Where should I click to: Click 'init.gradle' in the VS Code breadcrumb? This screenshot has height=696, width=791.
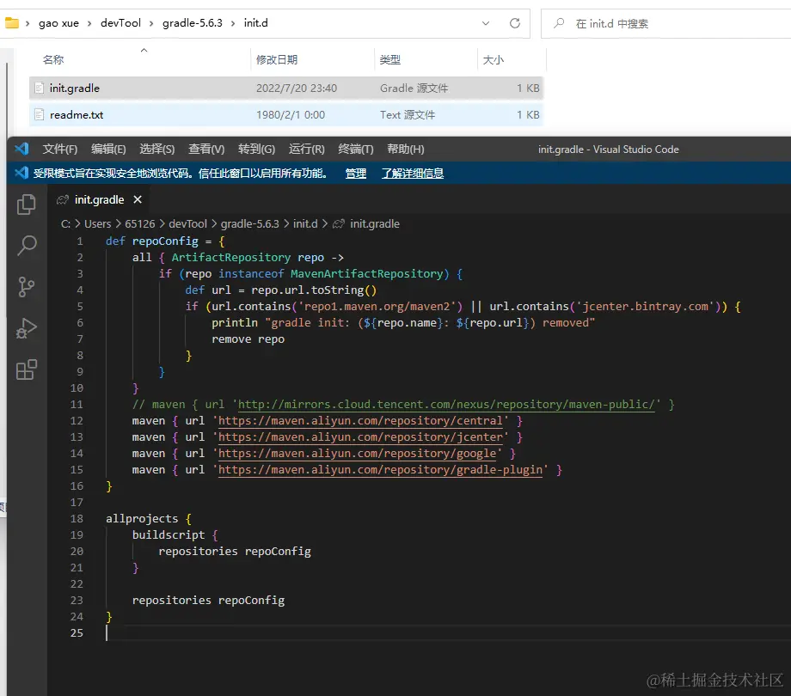[x=375, y=223]
